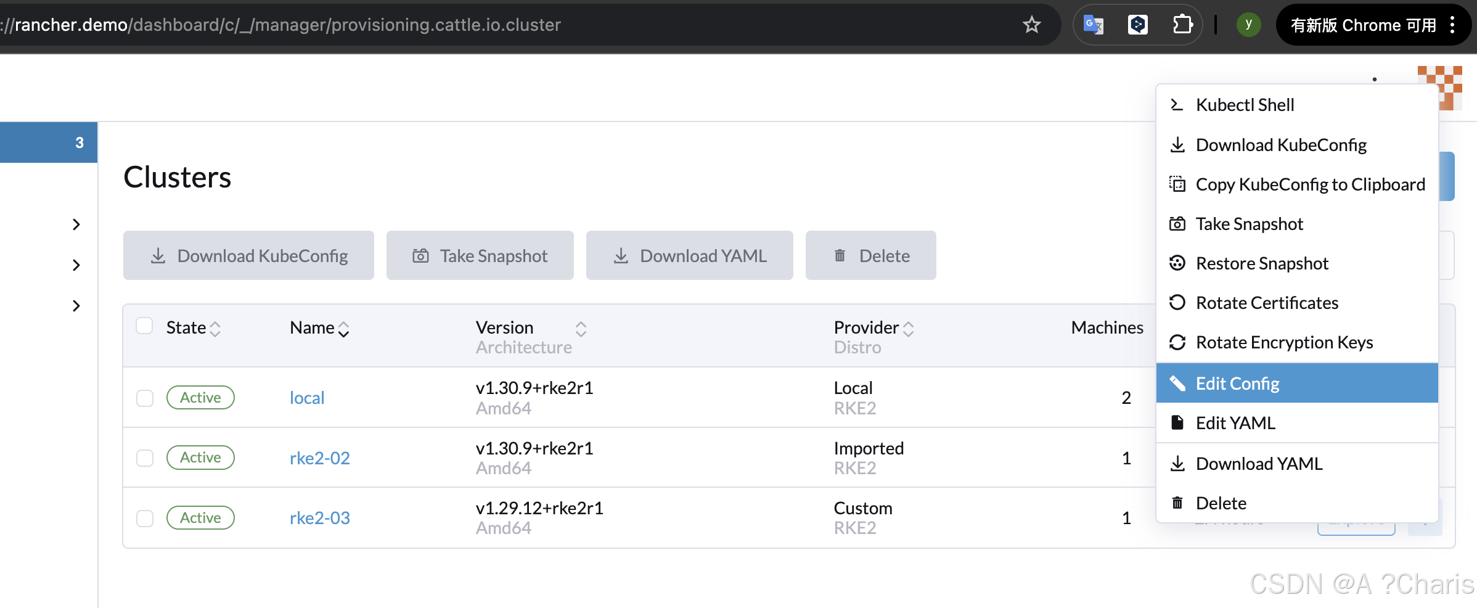This screenshot has height=608, width=1477.
Task: Select Restore Snapshot menu entry
Action: (1297, 263)
